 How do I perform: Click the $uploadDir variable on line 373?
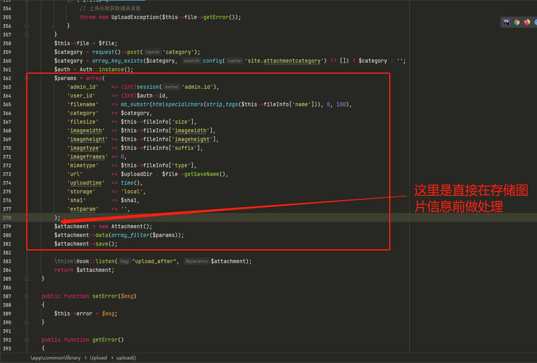tap(137, 174)
